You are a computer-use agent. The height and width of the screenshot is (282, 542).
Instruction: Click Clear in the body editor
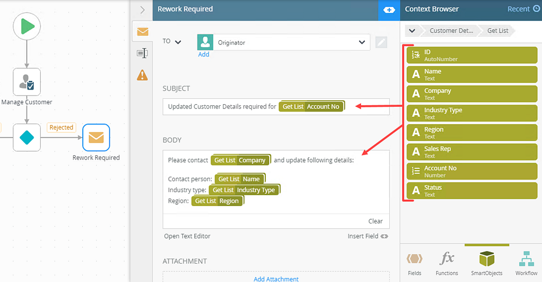[375, 221]
